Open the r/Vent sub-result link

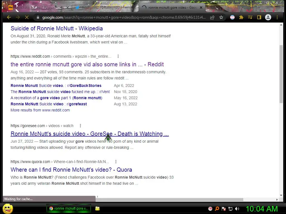pos(60,92)
